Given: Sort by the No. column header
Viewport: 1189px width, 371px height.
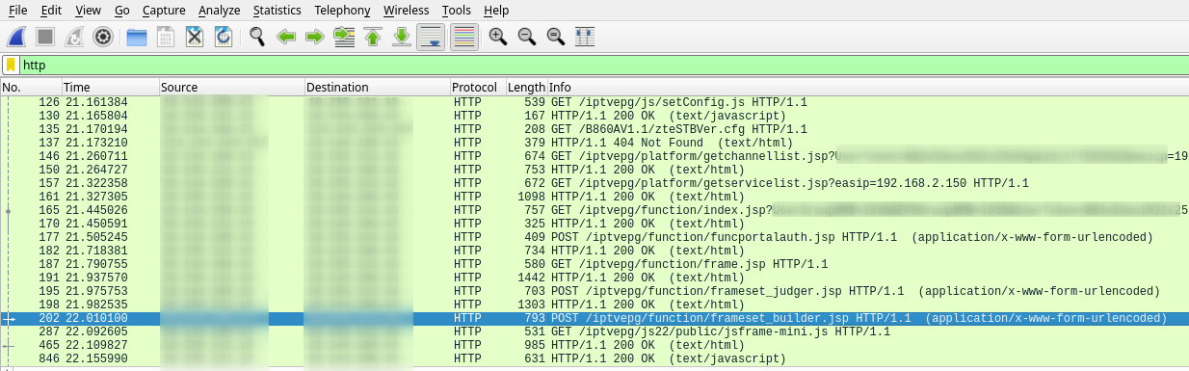Looking at the screenshot, I should [31, 88].
